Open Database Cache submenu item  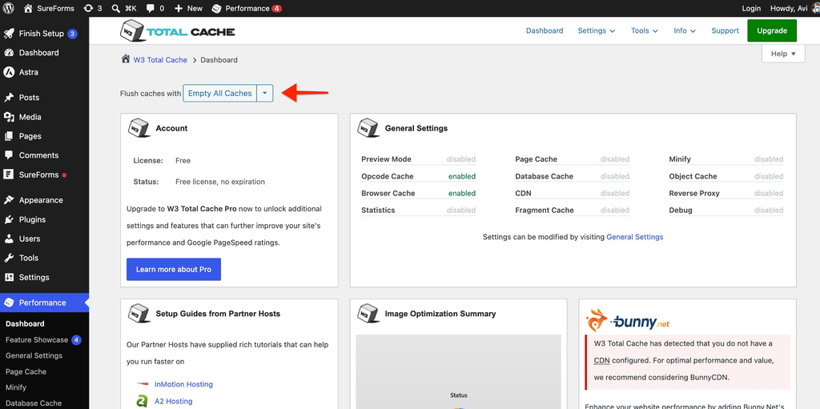click(x=34, y=403)
